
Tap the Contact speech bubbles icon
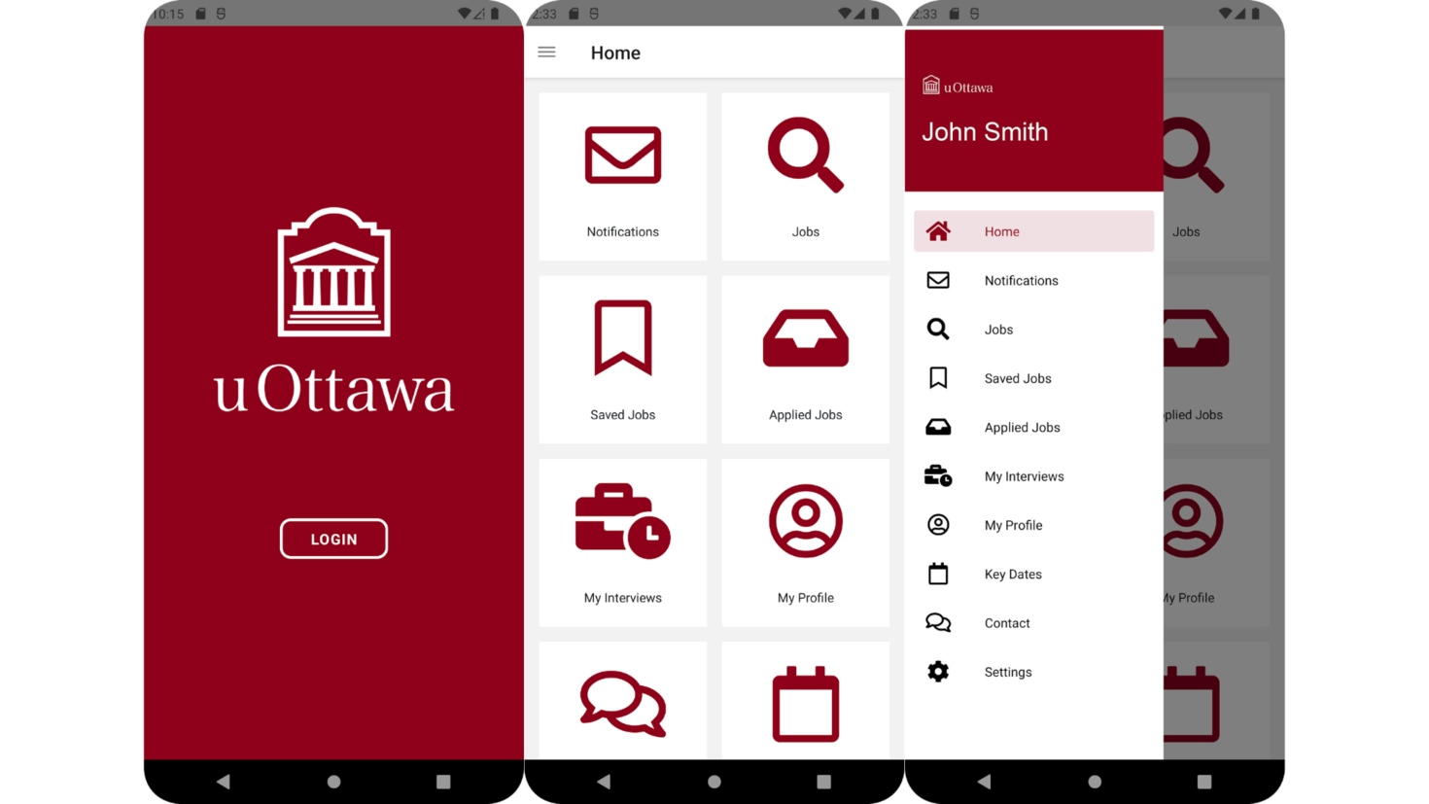click(x=622, y=702)
